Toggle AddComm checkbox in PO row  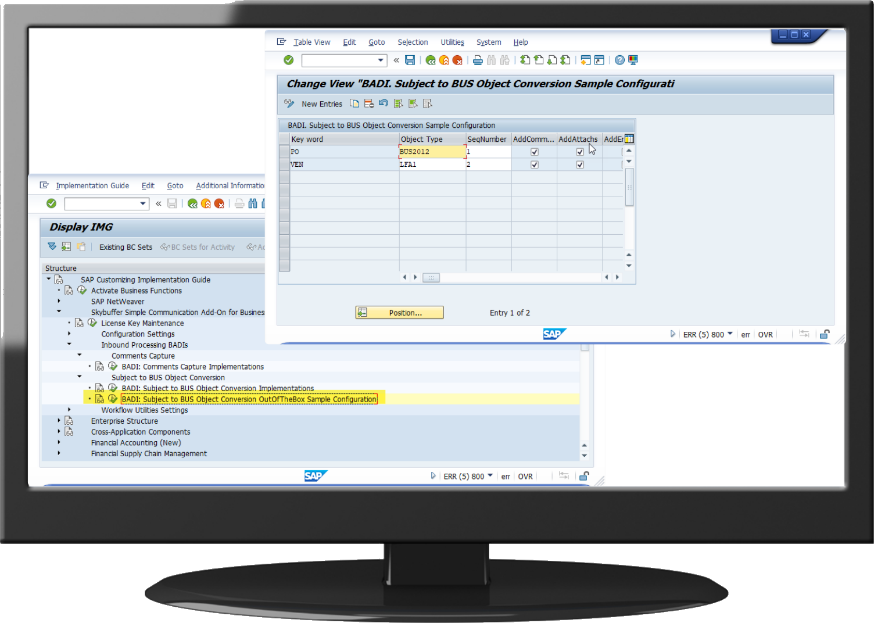coord(535,152)
